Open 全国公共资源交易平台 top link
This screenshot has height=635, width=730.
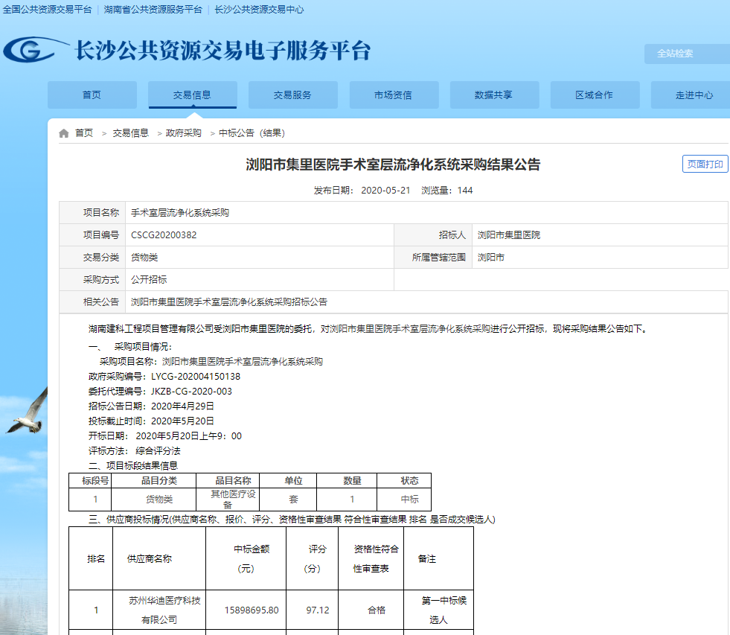click(47, 10)
